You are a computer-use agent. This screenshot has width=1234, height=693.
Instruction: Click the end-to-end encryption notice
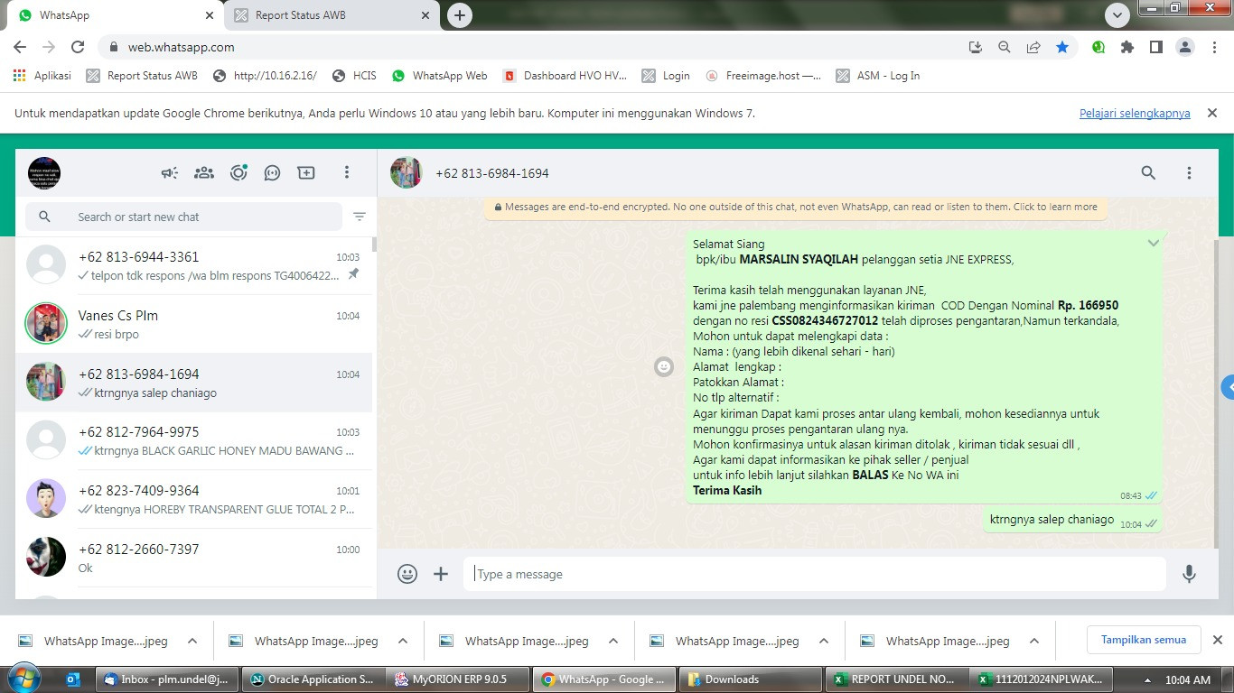pyautogui.click(x=795, y=207)
